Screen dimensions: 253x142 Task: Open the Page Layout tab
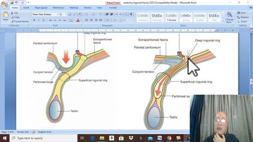tap(41, 8)
